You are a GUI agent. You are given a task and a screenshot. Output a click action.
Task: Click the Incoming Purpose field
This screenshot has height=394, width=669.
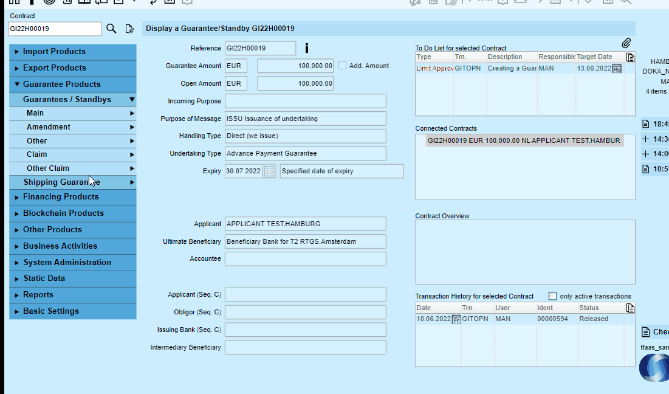point(306,101)
